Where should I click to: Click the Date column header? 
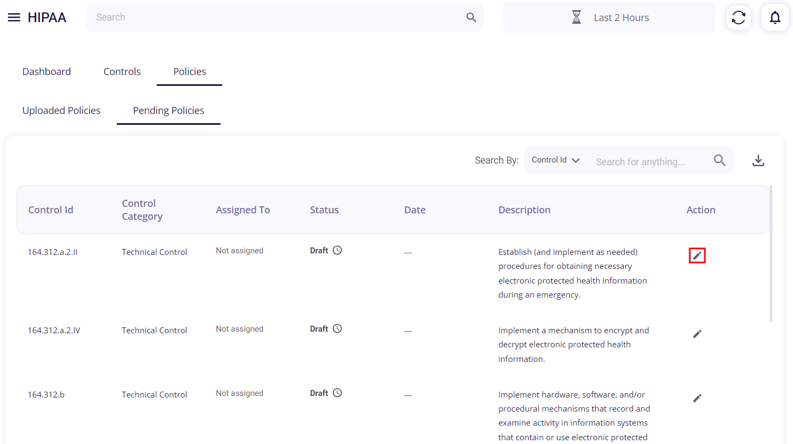pyautogui.click(x=415, y=210)
